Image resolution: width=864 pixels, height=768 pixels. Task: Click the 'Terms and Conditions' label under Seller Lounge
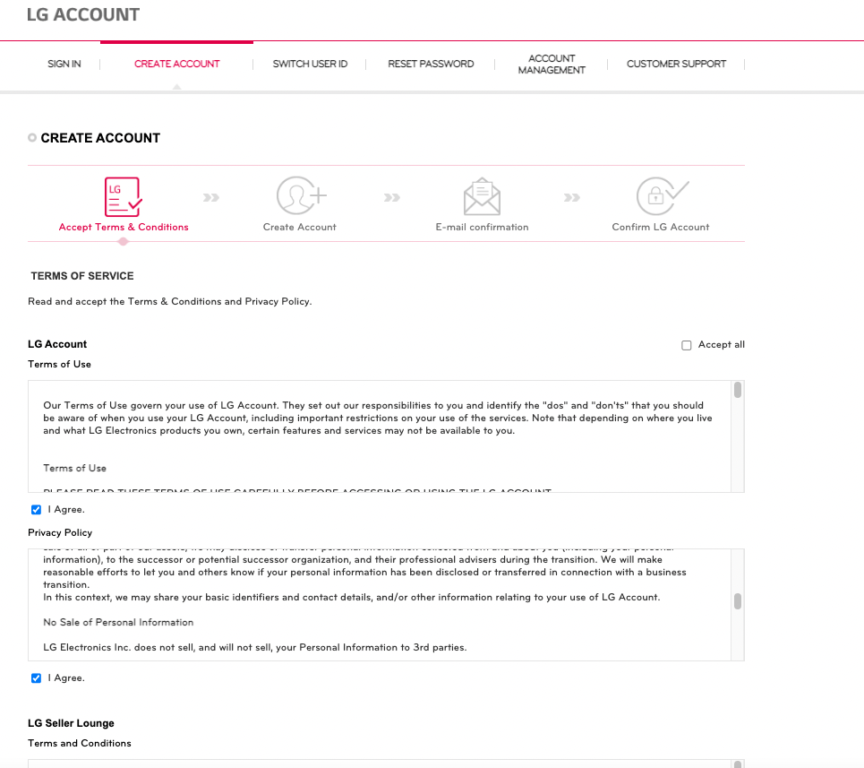80,743
